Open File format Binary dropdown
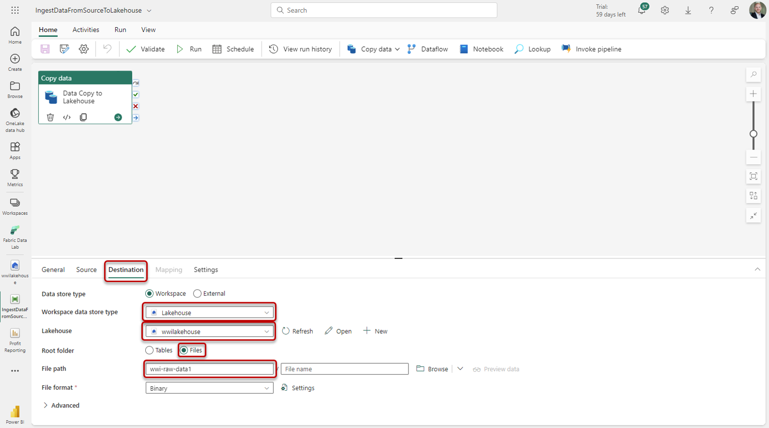 point(209,388)
